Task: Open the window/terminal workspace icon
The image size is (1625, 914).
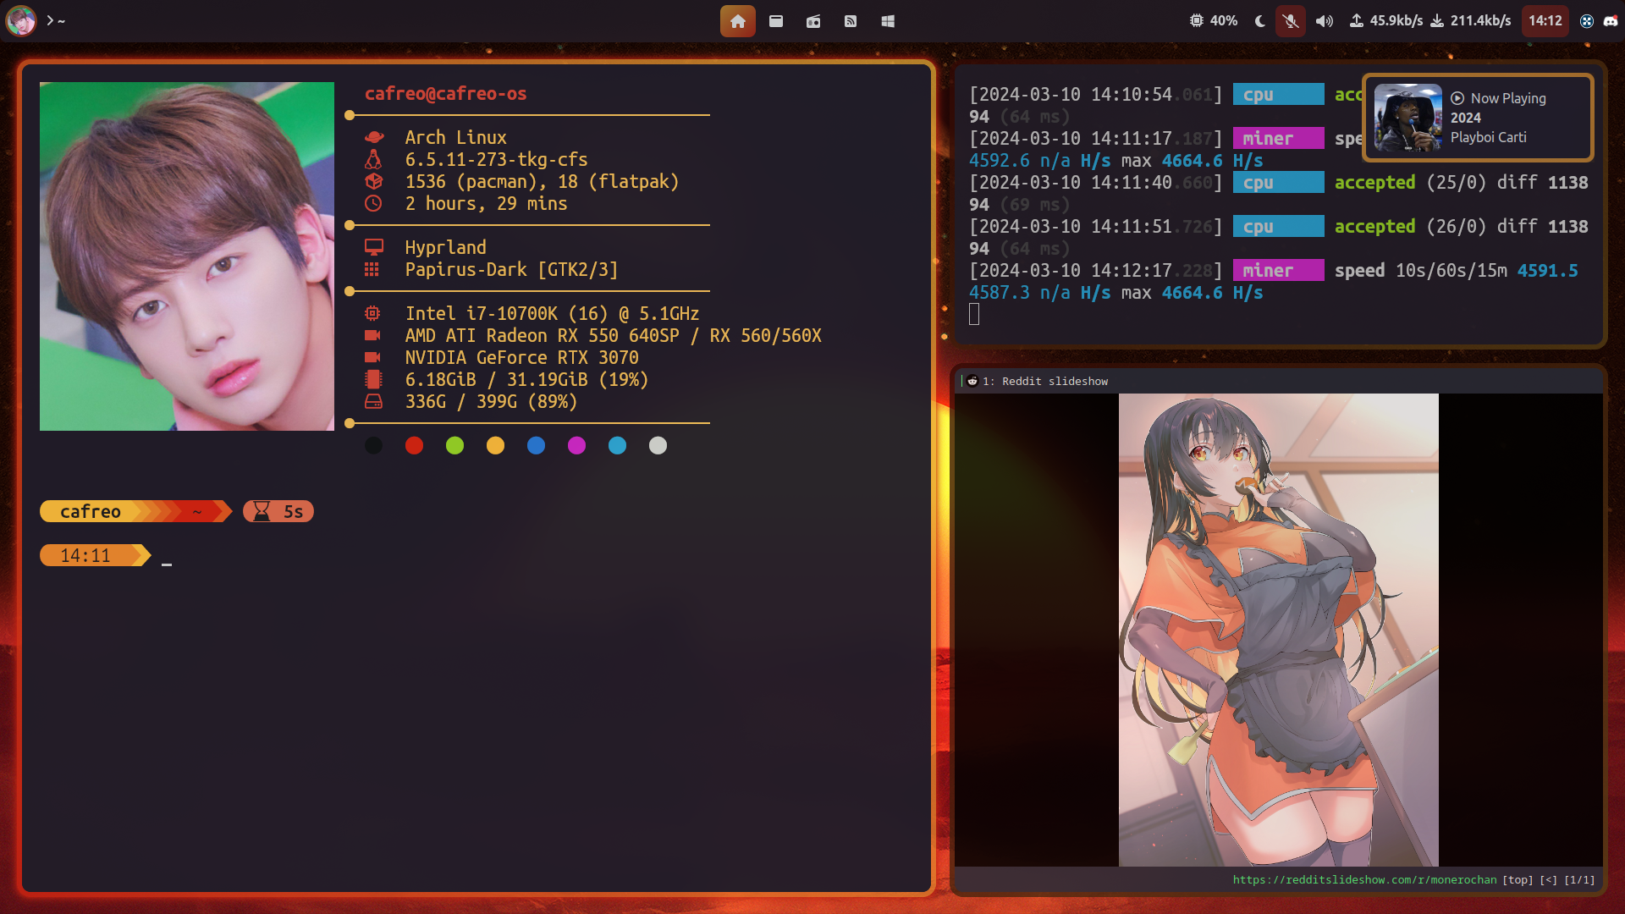Action: 775,21
